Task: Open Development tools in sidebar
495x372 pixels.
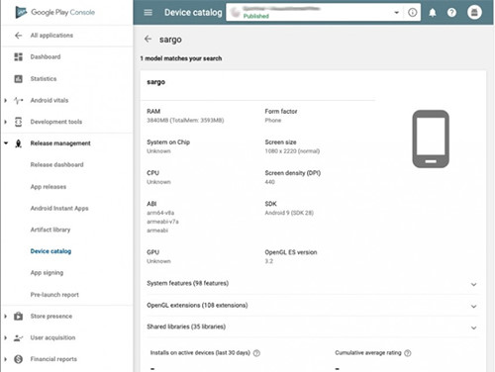Action: (56, 122)
